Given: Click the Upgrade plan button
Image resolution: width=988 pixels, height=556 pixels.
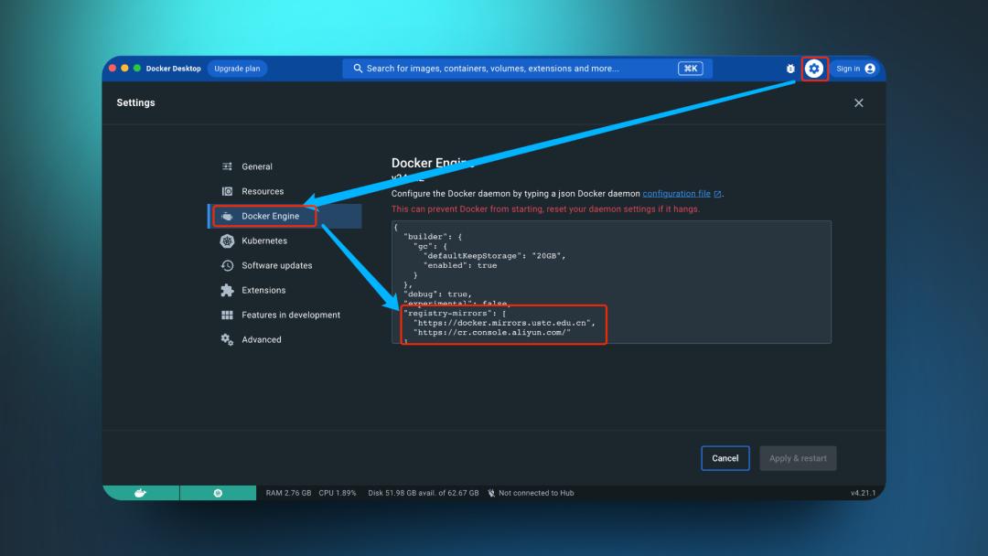Looking at the screenshot, I should (237, 68).
